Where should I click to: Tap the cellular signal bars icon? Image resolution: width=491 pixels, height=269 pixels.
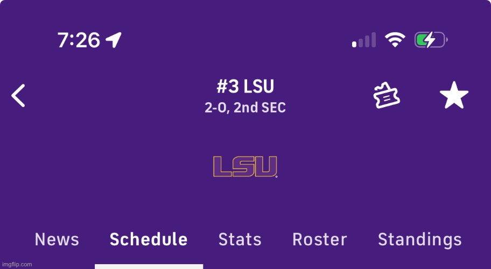click(364, 40)
